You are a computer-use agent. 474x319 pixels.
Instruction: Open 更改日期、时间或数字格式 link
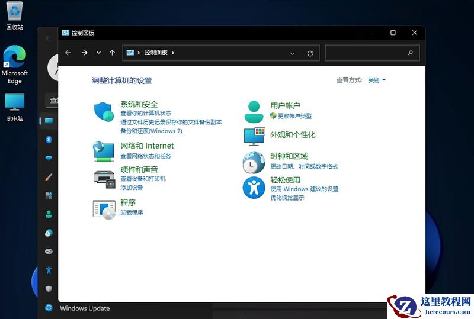[304, 167]
